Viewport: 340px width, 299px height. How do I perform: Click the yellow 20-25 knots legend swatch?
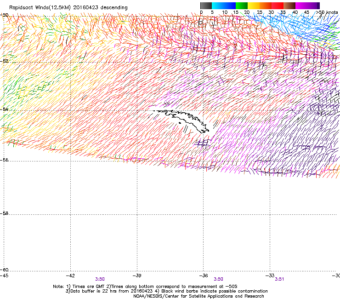pos(254,6)
